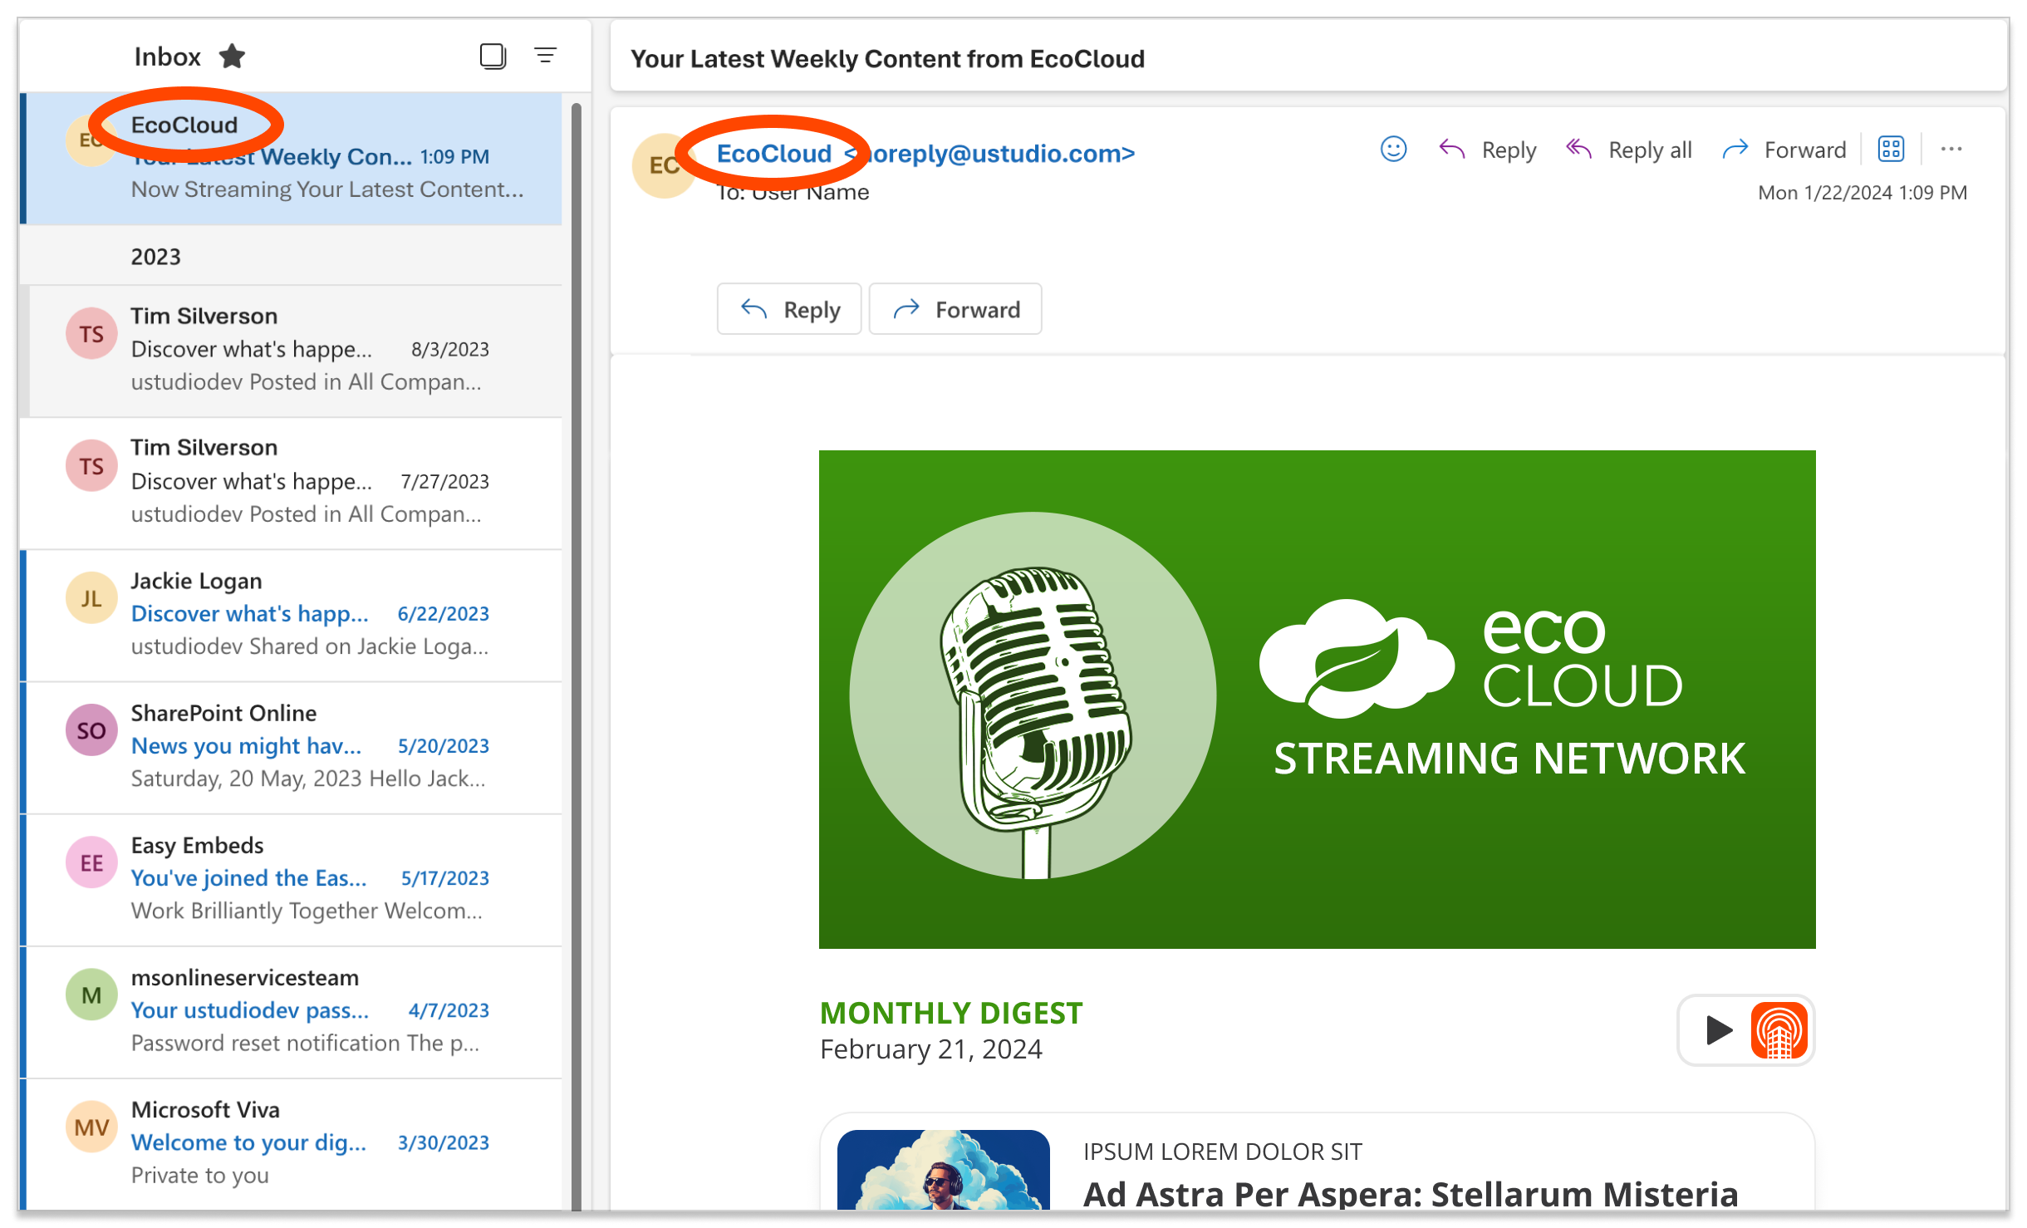The height and width of the screenshot is (1228, 2027).
Task: Click the MV avatar for Microsoft Viva
Action: [91, 1127]
